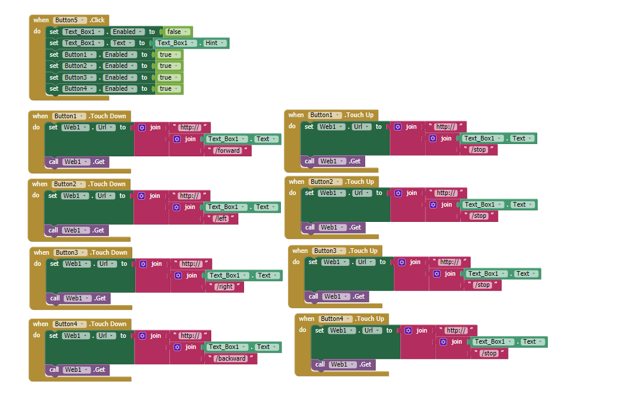Click outer join gear in Button4 Touch Up
618x397 pixels.
(x=408, y=330)
